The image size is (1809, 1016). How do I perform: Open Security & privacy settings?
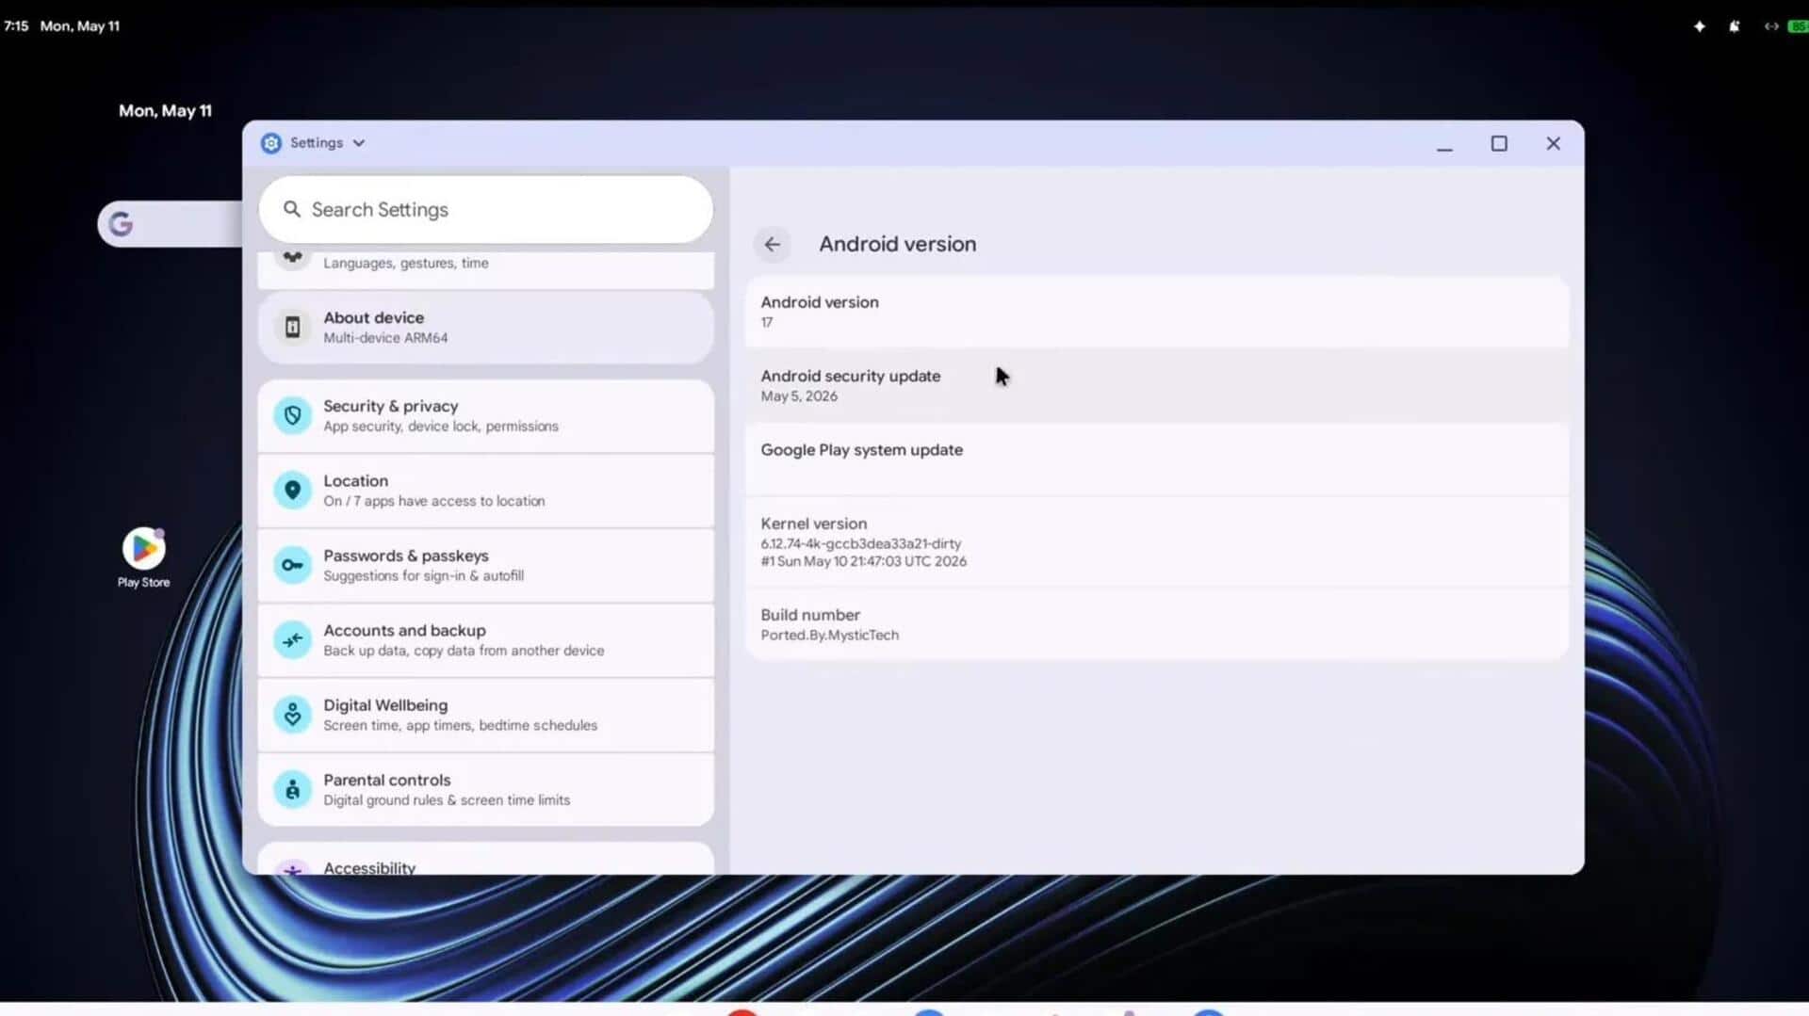coord(485,416)
